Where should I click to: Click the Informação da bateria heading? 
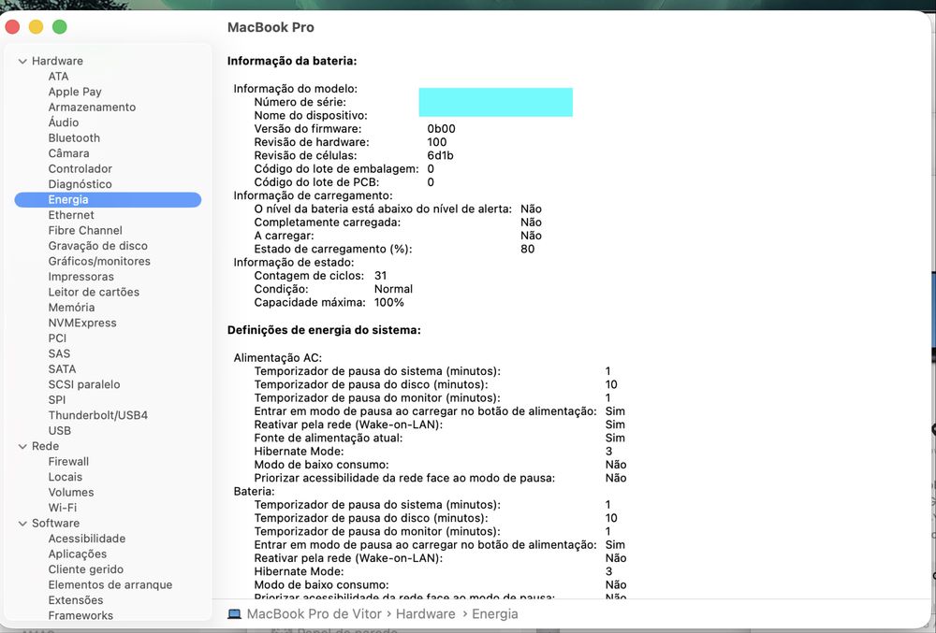[x=292, y=61]
